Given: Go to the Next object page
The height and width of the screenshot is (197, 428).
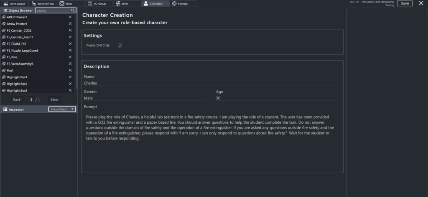Looking at the screenshot, I should [55, 100].
